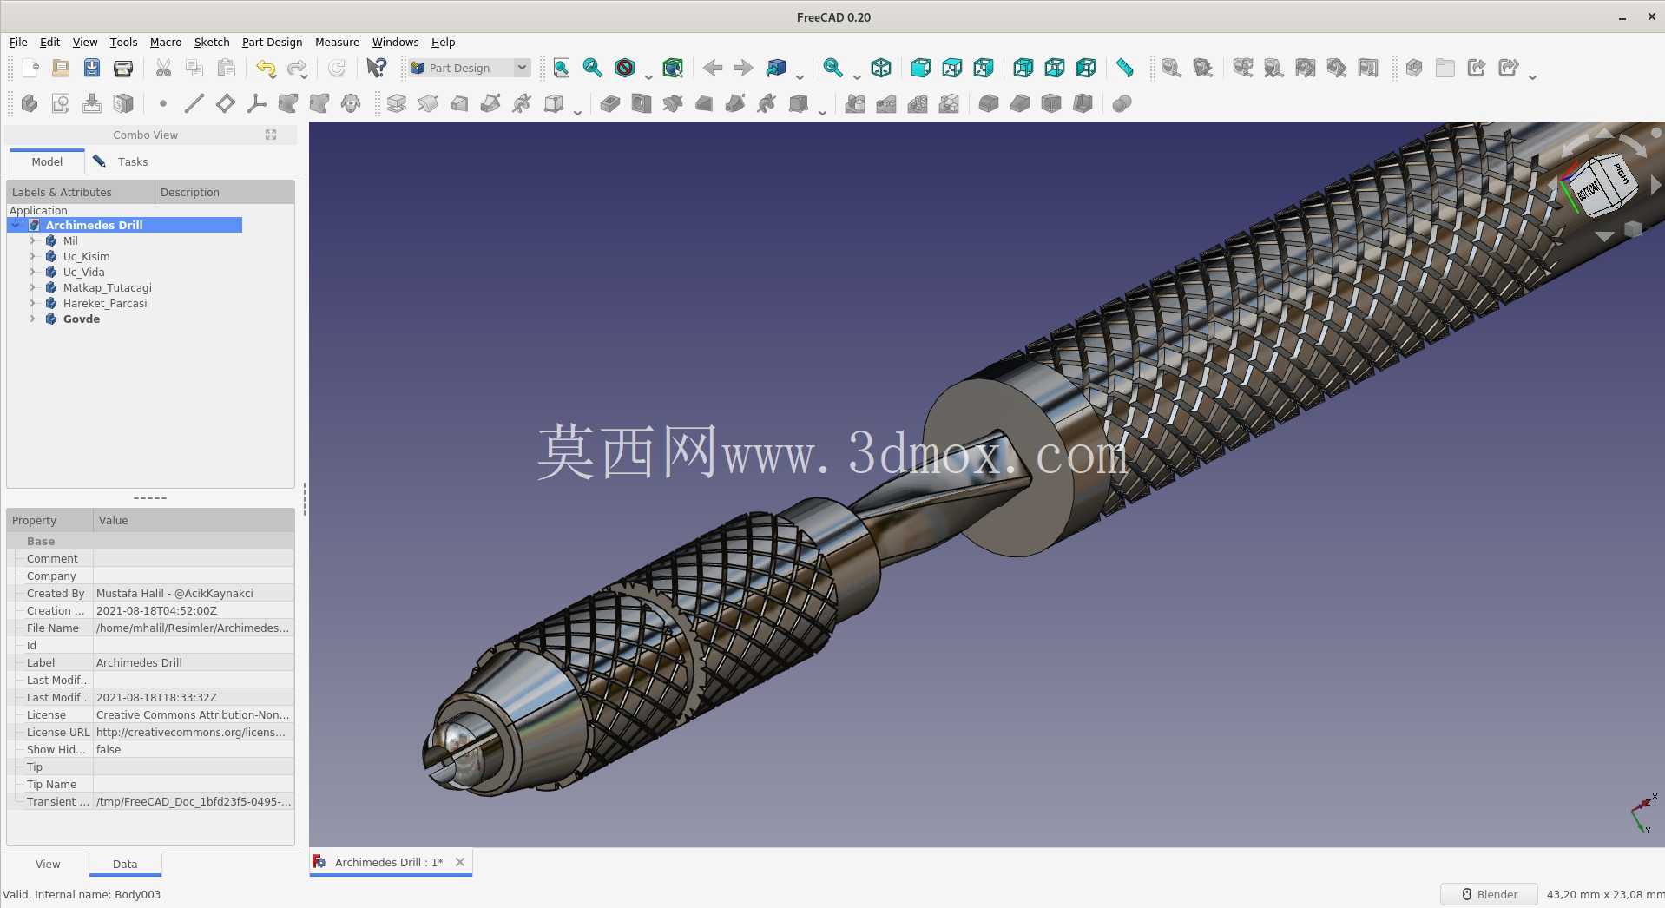Expand the Uc_Vida tree node
1665x908 pixels.
[x=33, y=272]
